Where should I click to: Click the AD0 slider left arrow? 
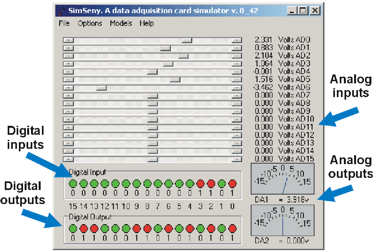pos(68,40)
